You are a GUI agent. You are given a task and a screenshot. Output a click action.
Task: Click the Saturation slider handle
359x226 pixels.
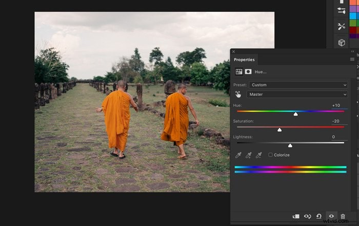280,130
